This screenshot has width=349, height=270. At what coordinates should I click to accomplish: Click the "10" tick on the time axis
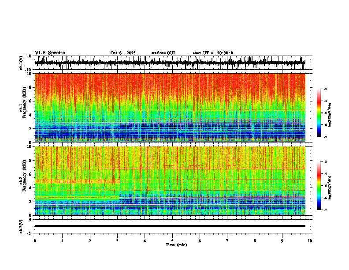(x=310, y=241)
